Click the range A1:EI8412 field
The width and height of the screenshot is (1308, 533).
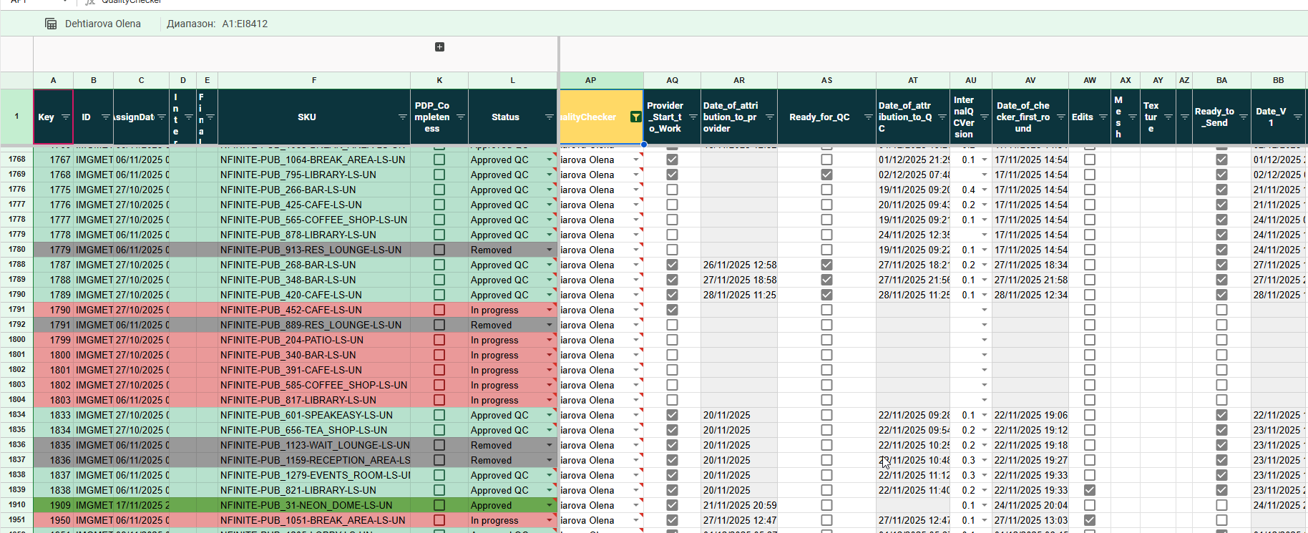(x=245, y=24)
